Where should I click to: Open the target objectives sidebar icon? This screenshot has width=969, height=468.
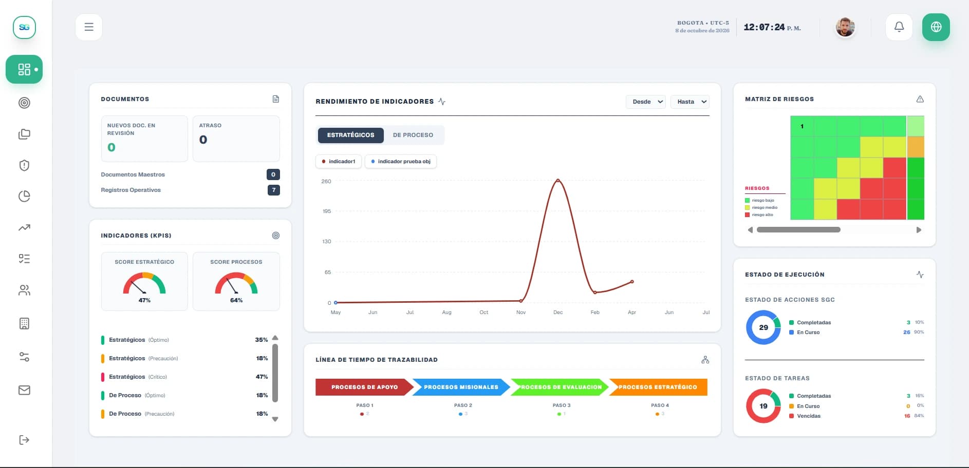(x=24, y=103)
